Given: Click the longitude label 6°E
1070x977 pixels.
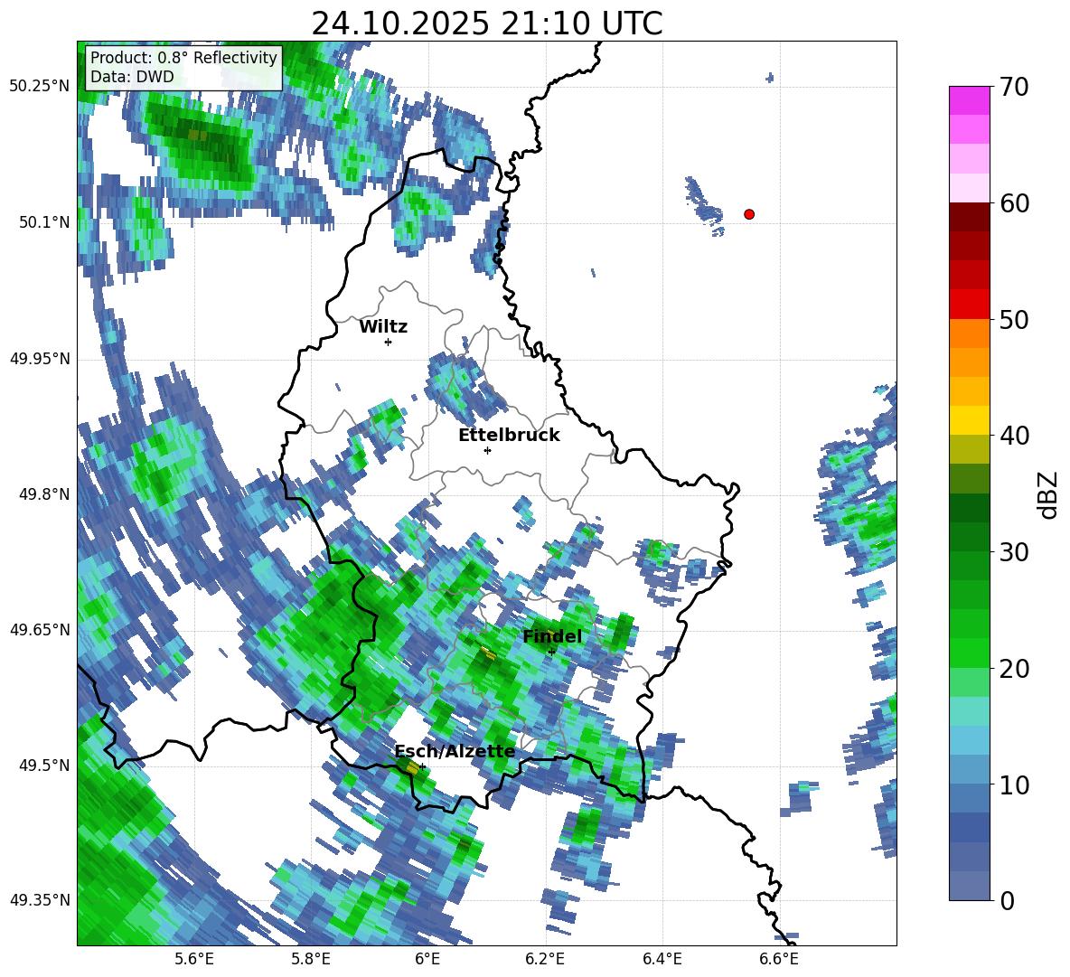Looking at the screenshot, I should 427,960.
